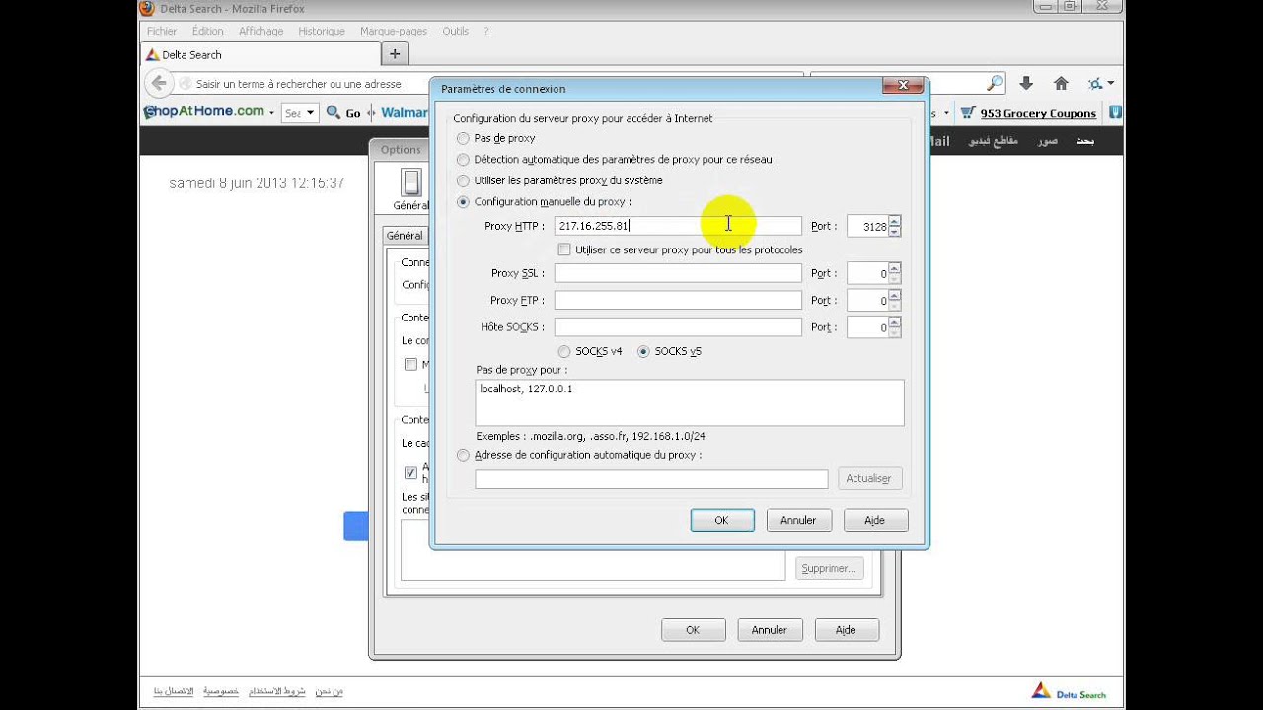The width and height of the screenshot is (1263, 710).
Task: Click the Proxy SSL address field
Action: (x=678, y=273)
